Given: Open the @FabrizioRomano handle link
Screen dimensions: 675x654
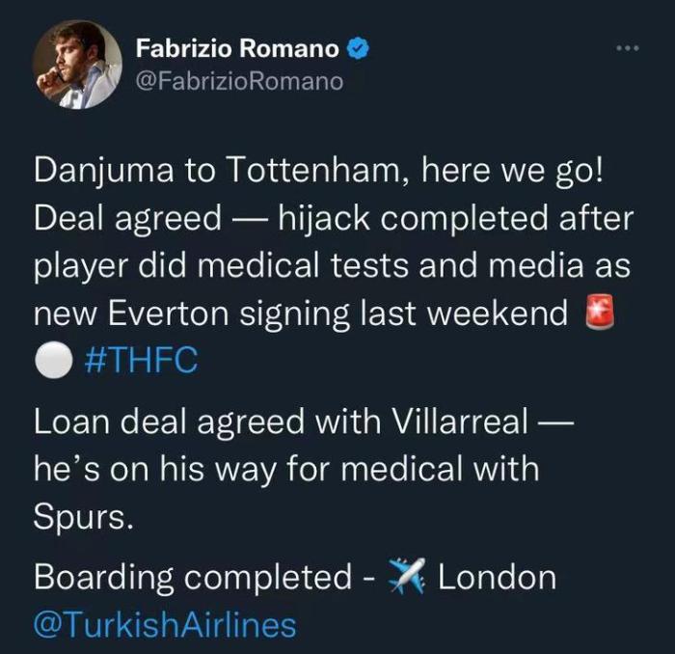Looking at the screenshot, I should pos(239,81).
